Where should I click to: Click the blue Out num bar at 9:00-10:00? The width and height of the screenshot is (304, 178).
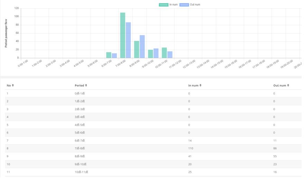156,53
